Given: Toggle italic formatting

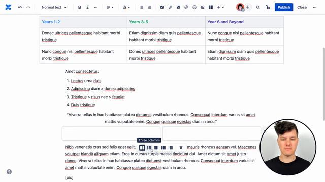Looking at the screenshot, I should (x=88, y=7).
